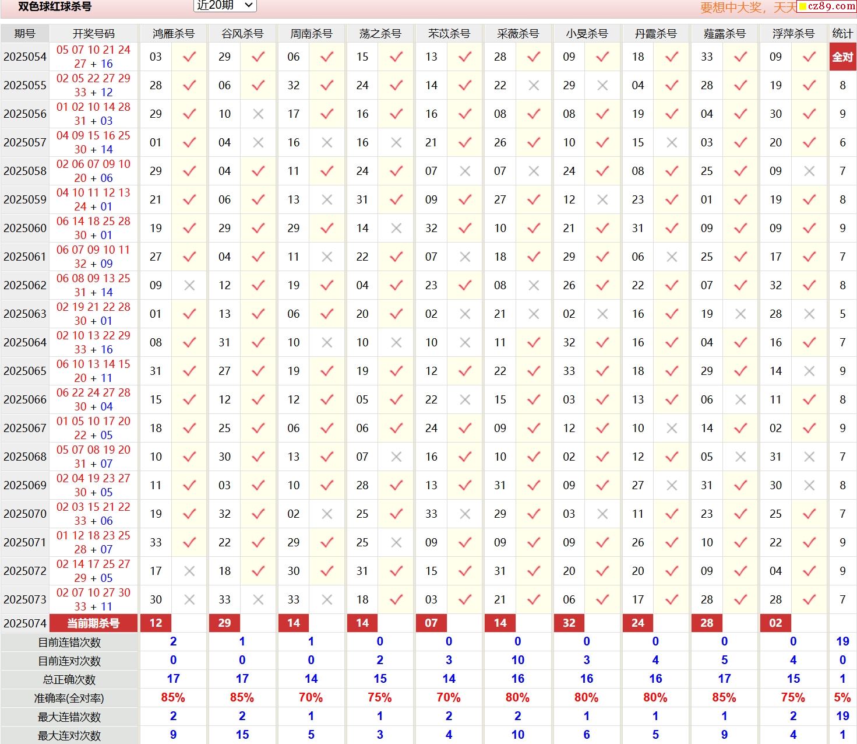Click the 全对率 5% value
Viewport: 857px width, 744px height.
pos(842,698)
